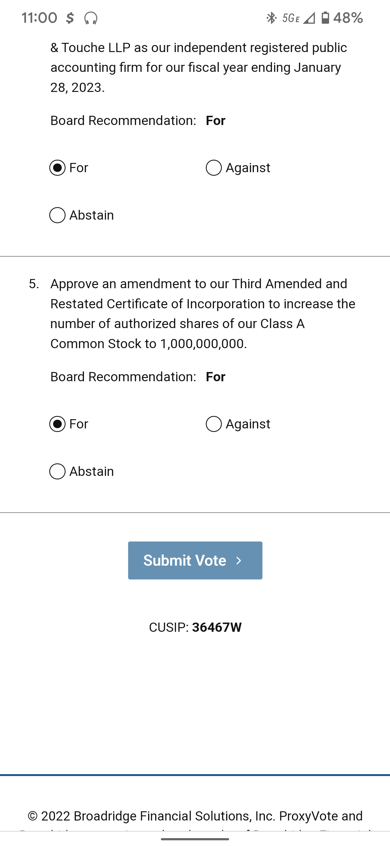Tap the headphones icon in status bar
The height and width of the screenshot is (846, 390).
click(x=91, y=18)
